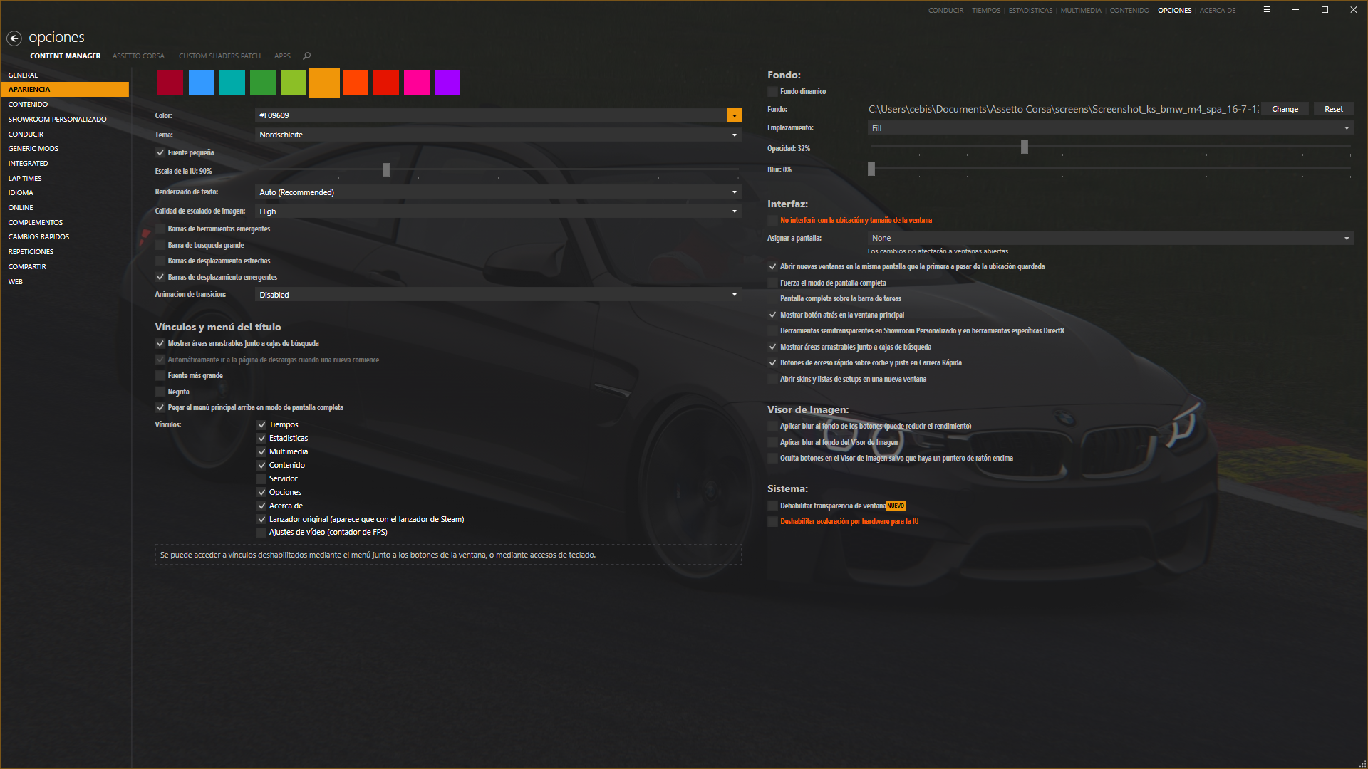Screen dimensions: 1368x769
Task: Check the Servidor link checkbox
Action: [x=261, y=478]
